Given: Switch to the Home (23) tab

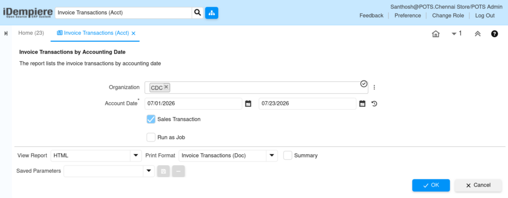Looking at the screenshot, I should tap(31, 33).
